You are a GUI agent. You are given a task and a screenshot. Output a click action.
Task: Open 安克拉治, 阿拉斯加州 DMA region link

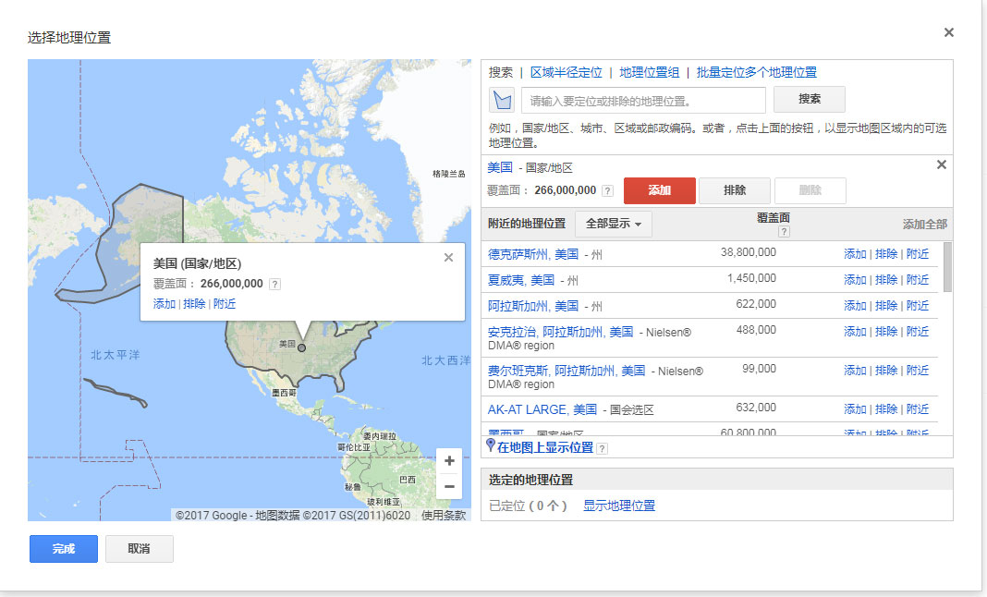pyautogui.click(x=560, y=332)
